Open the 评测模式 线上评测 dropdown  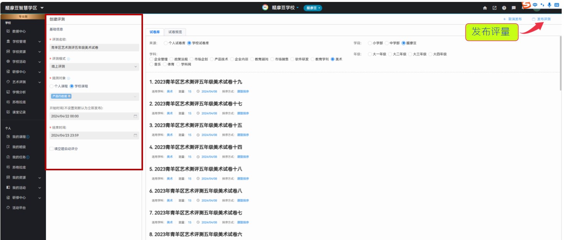(94, 67)
